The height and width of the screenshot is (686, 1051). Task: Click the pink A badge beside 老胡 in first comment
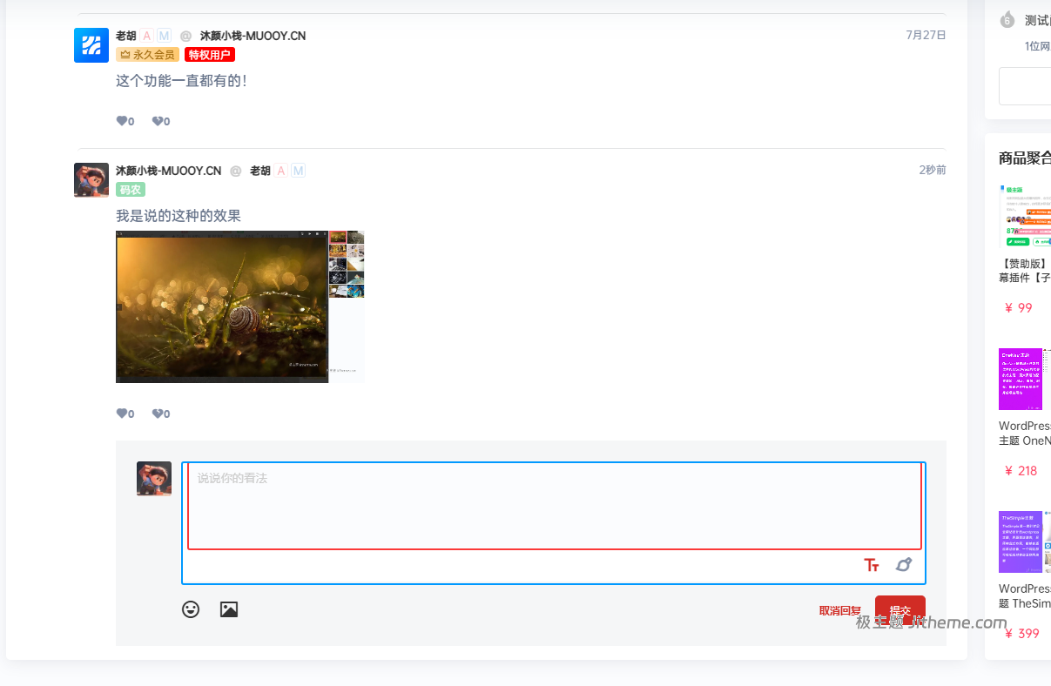point(147,36)
